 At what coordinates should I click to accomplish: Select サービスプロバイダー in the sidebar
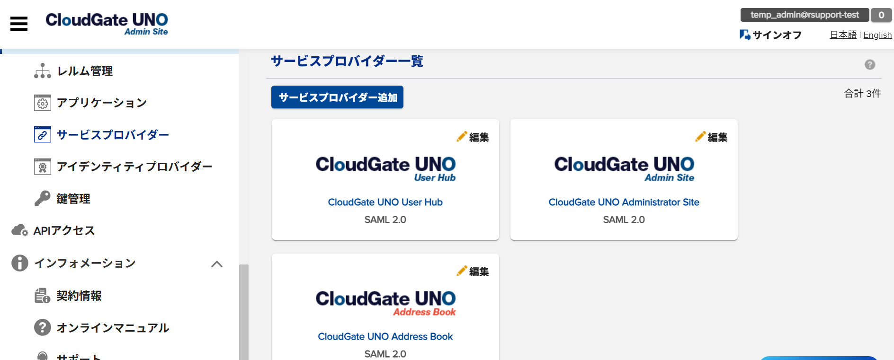point(113,135)
